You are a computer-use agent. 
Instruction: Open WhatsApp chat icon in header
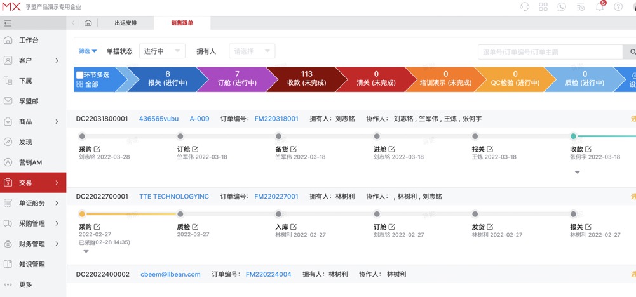(562, 7)
